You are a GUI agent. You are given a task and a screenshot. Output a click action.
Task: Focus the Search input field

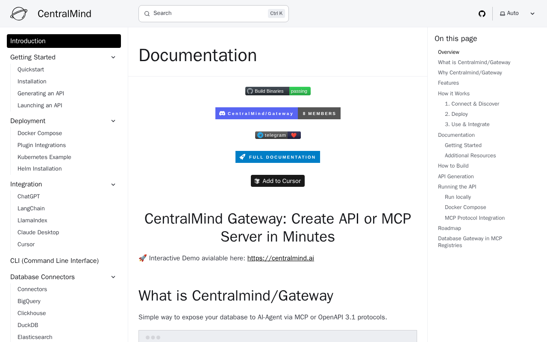coord(209,14)
